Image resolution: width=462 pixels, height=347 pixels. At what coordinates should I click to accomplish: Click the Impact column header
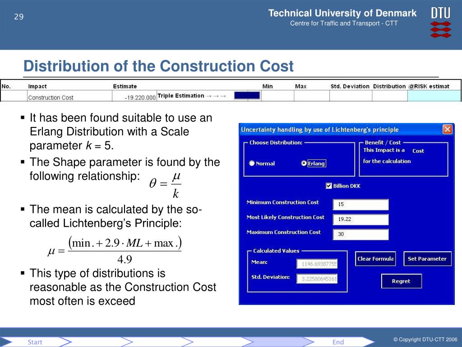37,86
